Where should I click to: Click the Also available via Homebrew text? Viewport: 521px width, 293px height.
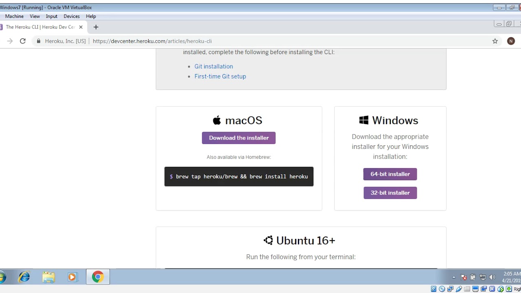tap(239, 157)
